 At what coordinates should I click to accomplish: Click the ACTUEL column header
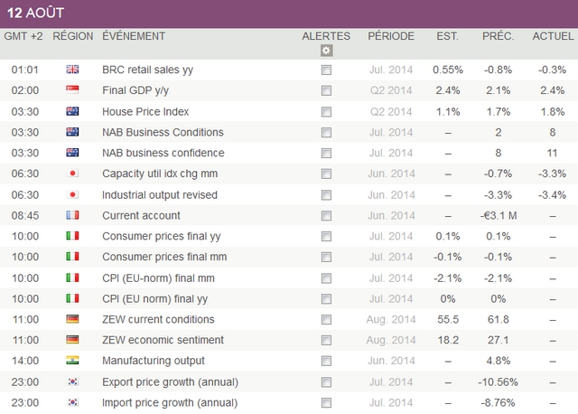click(x=553, y=36)
